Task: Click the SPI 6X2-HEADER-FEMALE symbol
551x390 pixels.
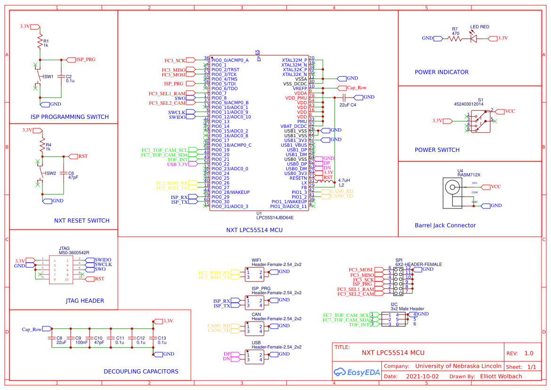Action: click(399, 281)
